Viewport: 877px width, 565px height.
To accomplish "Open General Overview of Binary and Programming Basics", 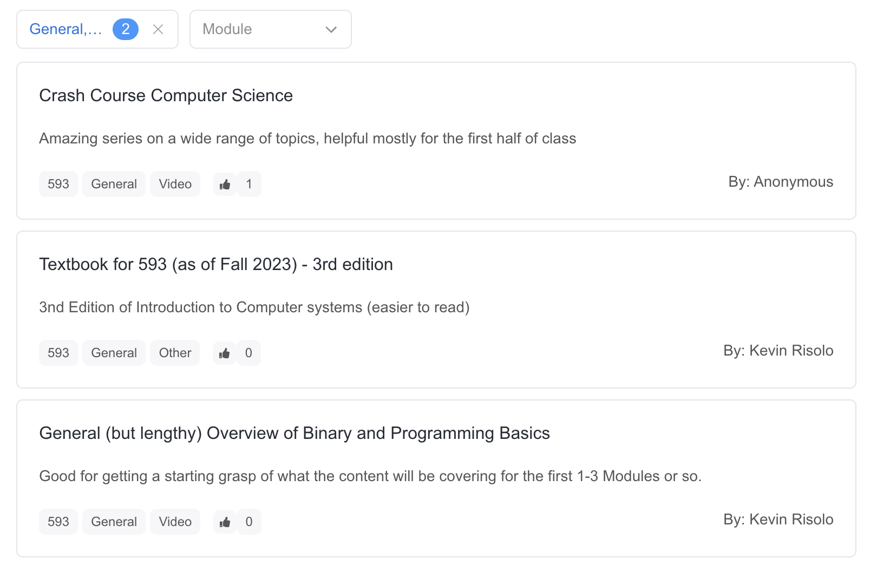I will [294, 433].
